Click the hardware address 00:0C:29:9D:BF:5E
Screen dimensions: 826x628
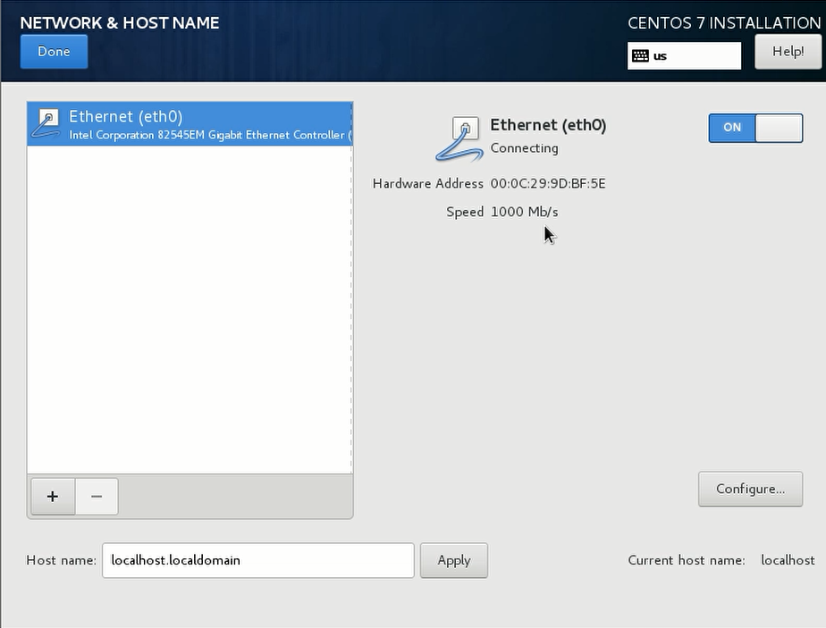pyautogui.click(x=547, y=183)
